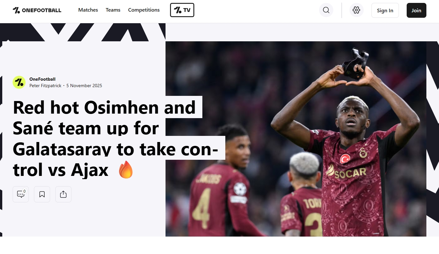Open the OneFootball TV button
This screenshot has height=254, width=439.
tap(182, 10)
